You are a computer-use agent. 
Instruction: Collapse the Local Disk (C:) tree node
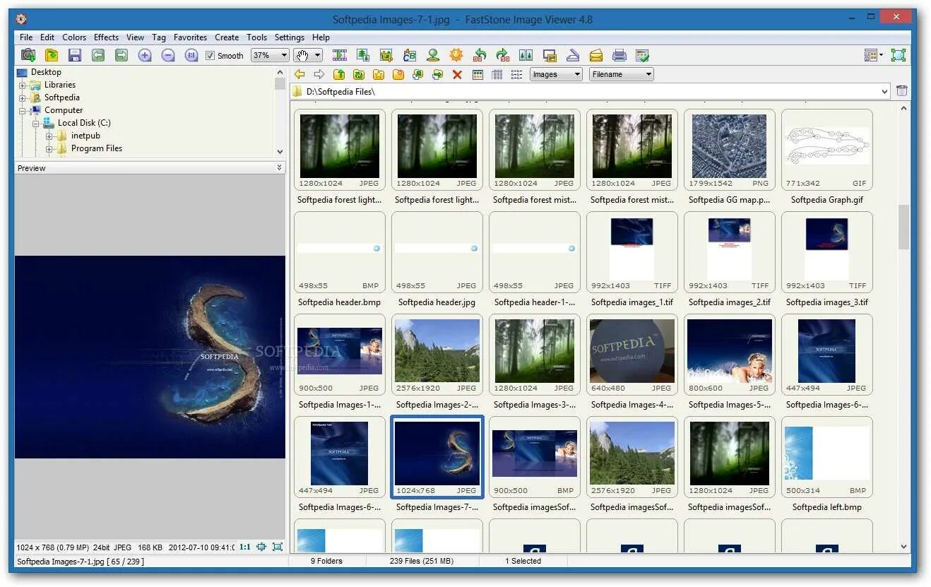coord(36,124)
